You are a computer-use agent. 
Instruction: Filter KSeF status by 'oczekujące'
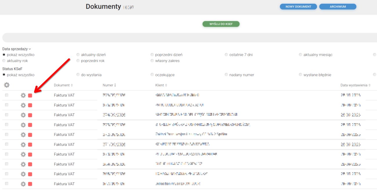point(152,75)
